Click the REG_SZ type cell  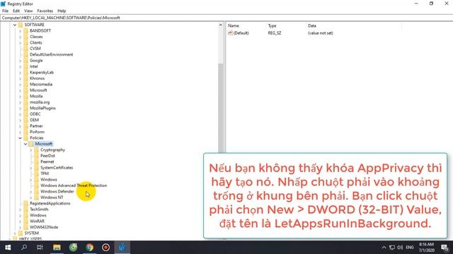(275, 33)
